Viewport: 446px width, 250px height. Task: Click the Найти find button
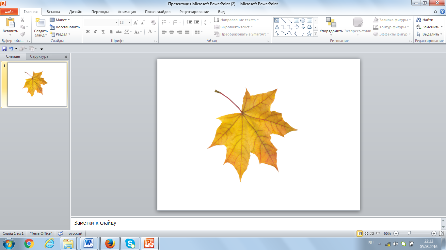[x=425, y=20]
